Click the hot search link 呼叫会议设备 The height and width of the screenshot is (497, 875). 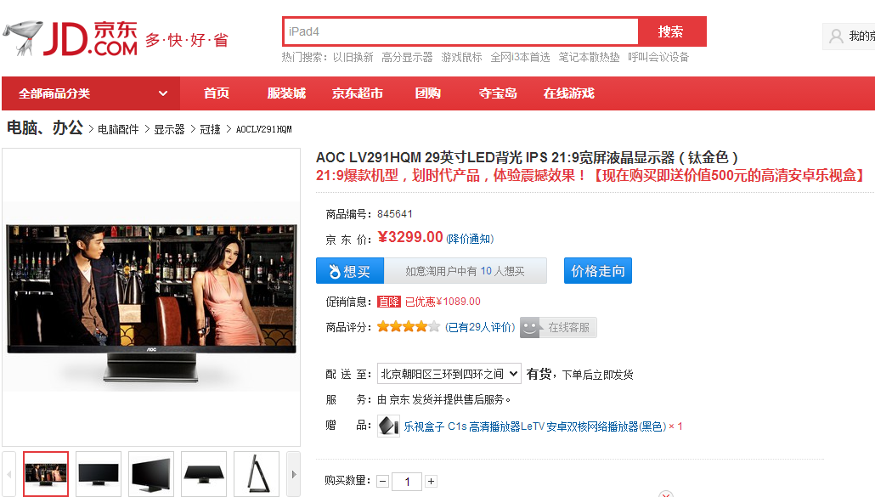coord(658,57)
